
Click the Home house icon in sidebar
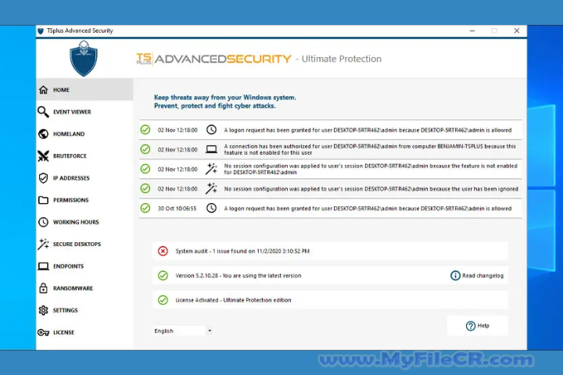44,90
